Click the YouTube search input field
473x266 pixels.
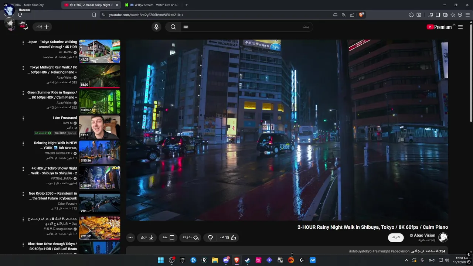pos(247,27)
